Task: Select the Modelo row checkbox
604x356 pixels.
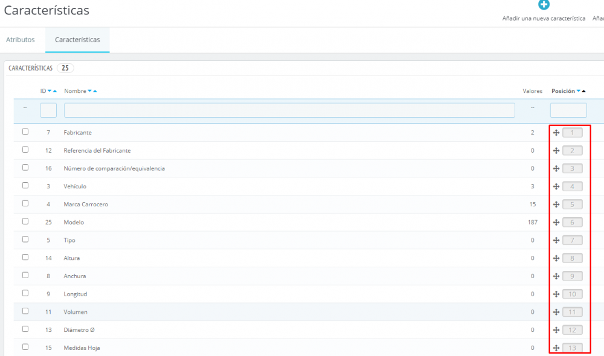Action: pyautogui.click(x=25, y=222)
